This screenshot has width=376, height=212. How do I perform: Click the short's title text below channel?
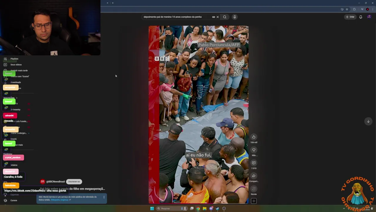click(72, 189)
